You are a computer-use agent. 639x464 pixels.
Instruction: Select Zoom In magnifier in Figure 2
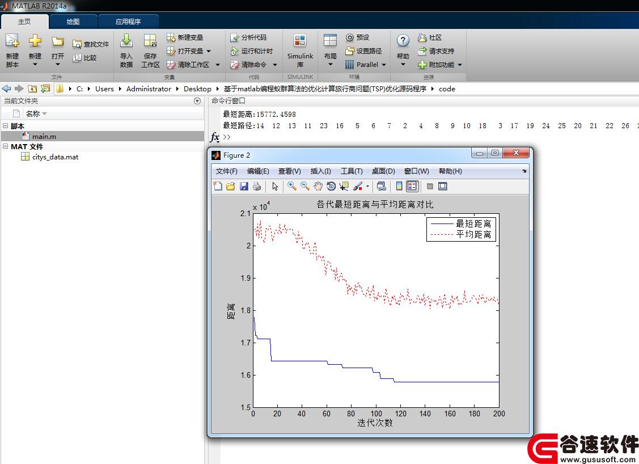(x=292, y=186)
